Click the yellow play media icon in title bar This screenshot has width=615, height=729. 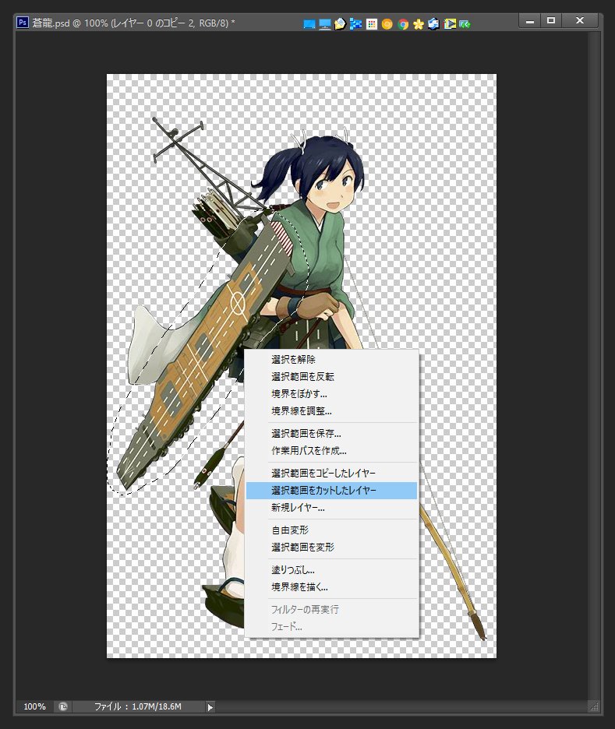click(450, 23)
